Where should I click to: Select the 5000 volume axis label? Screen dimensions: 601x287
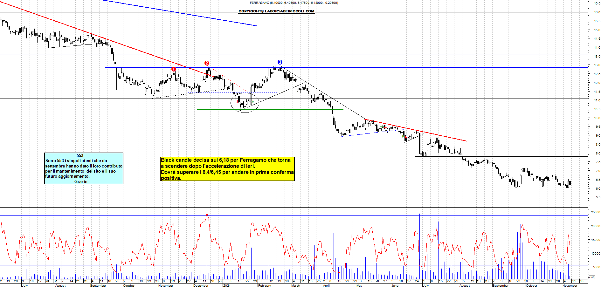pyautogui.click(x=596, y=267)
